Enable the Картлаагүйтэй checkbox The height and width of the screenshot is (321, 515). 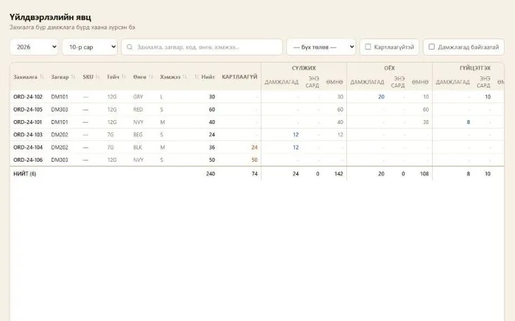pos(368,47)
